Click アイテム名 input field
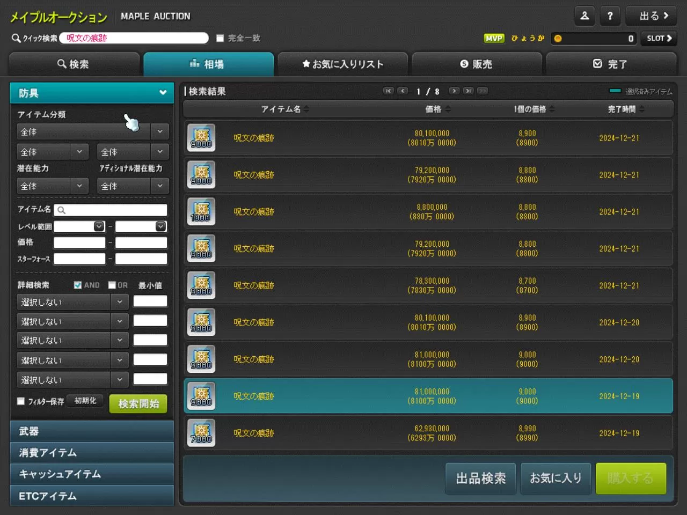 click(111, 210)
